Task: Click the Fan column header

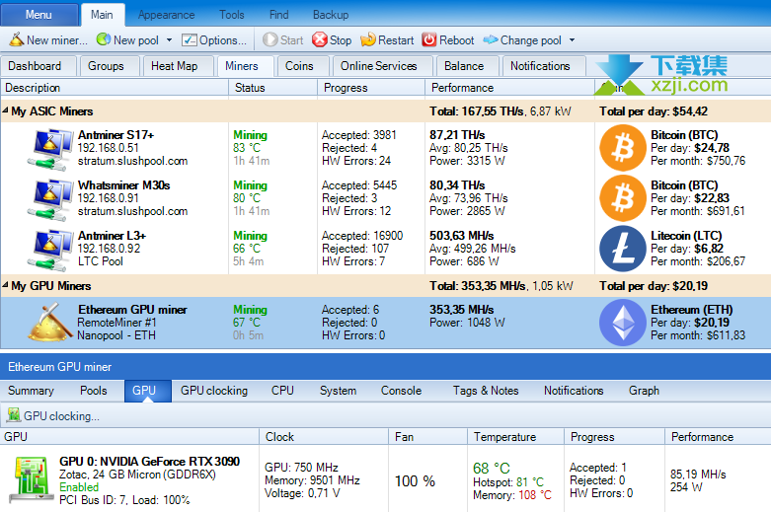Action: pos(427,437)
